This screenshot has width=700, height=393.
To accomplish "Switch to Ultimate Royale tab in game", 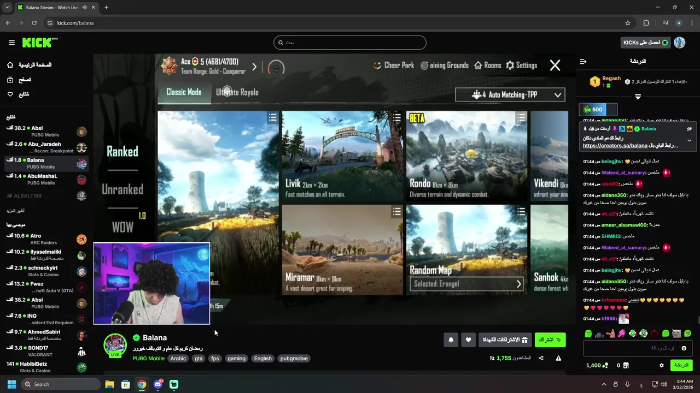I will pyautogui.click(x=237, y=92).
